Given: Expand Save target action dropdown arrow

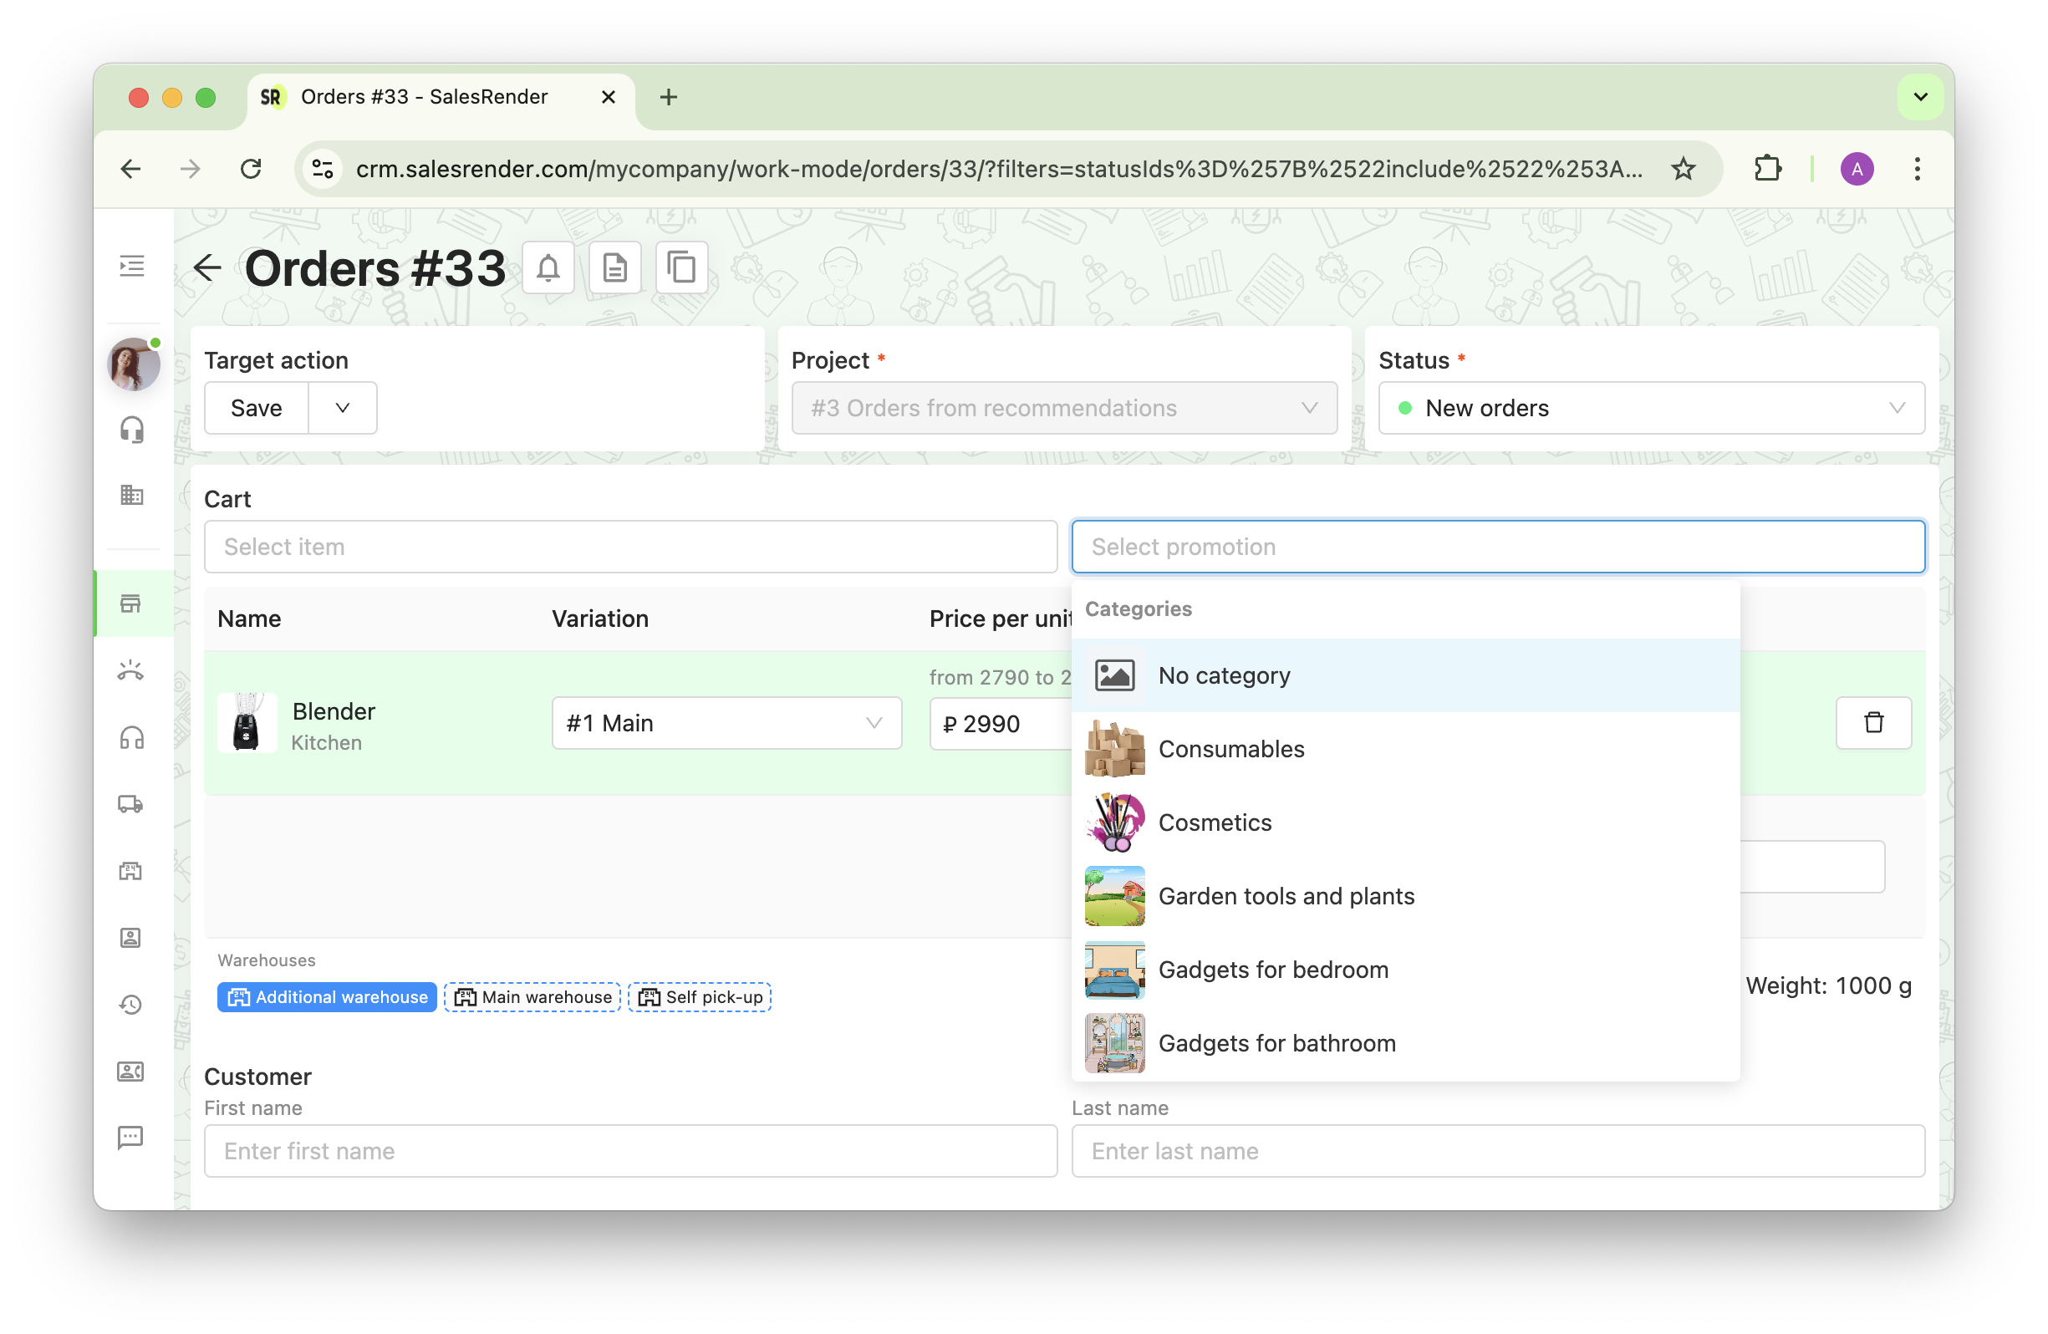Looking at the screenshot, I should point(343,408).
